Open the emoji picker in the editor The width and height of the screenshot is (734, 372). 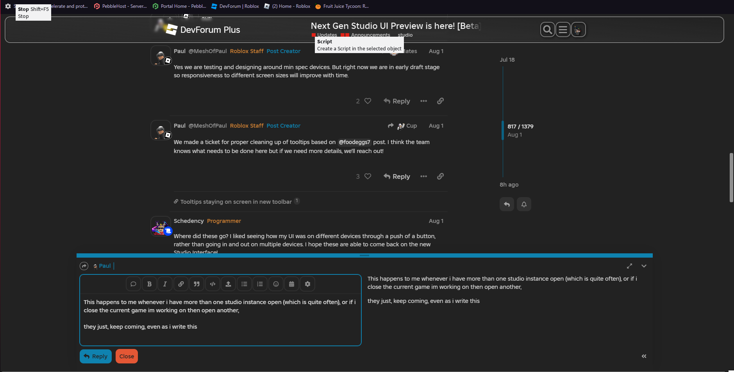point(276,284)
